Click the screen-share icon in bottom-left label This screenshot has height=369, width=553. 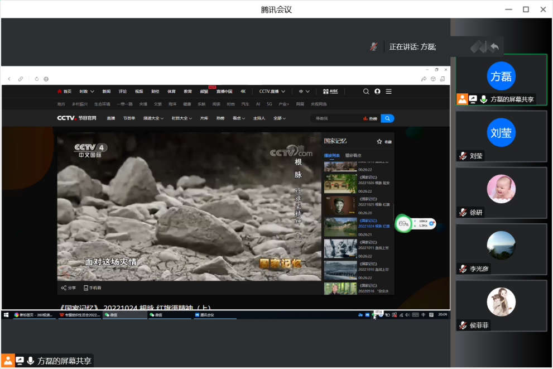[x=20, y=361]
